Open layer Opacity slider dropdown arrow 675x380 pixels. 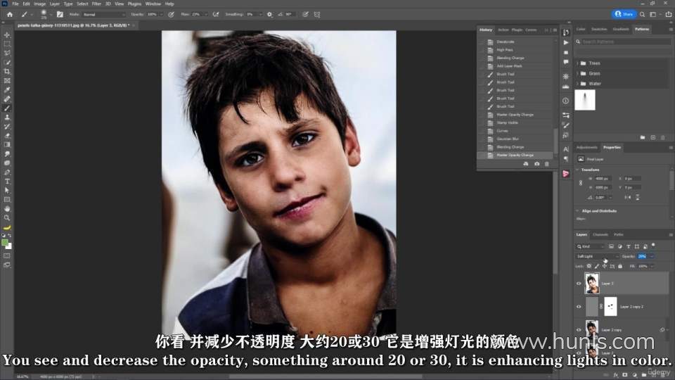click(651, 256)
